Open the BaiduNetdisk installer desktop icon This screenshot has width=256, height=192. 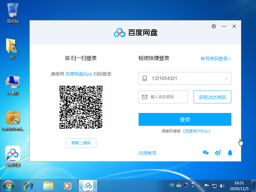tap(13, 121)
